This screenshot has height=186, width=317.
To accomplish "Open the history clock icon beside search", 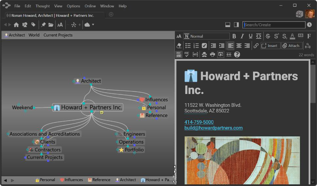I will click(x=309, y=25).
